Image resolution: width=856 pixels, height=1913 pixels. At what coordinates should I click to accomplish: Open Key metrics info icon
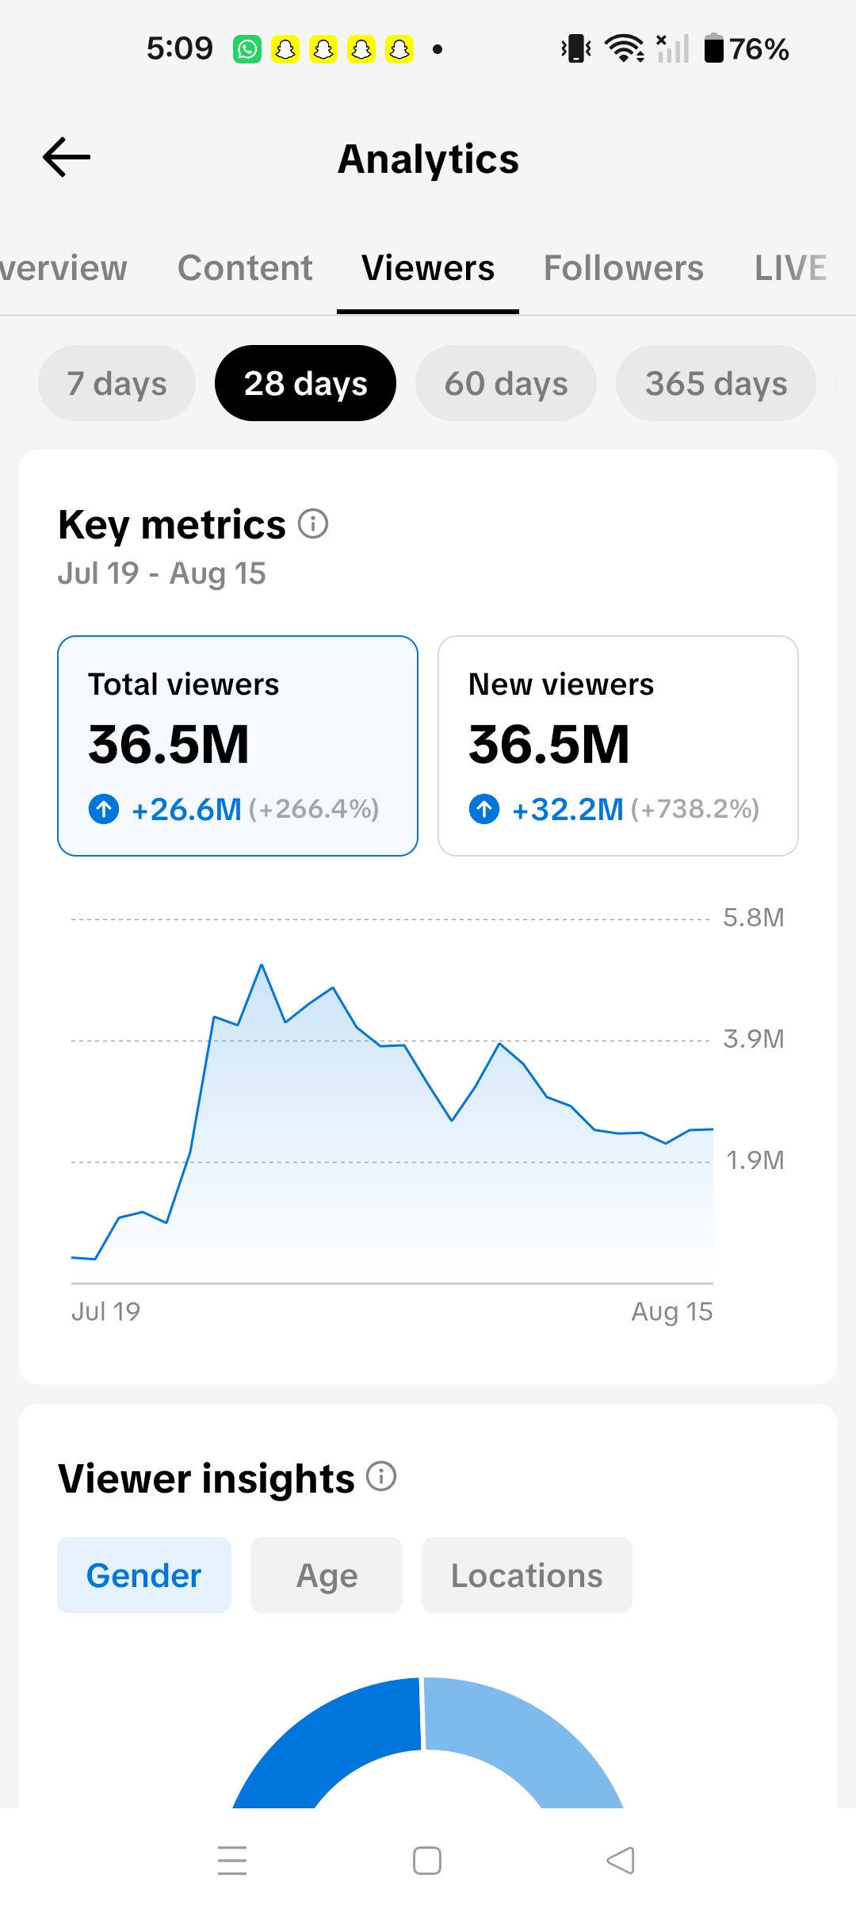coord(313,523)
